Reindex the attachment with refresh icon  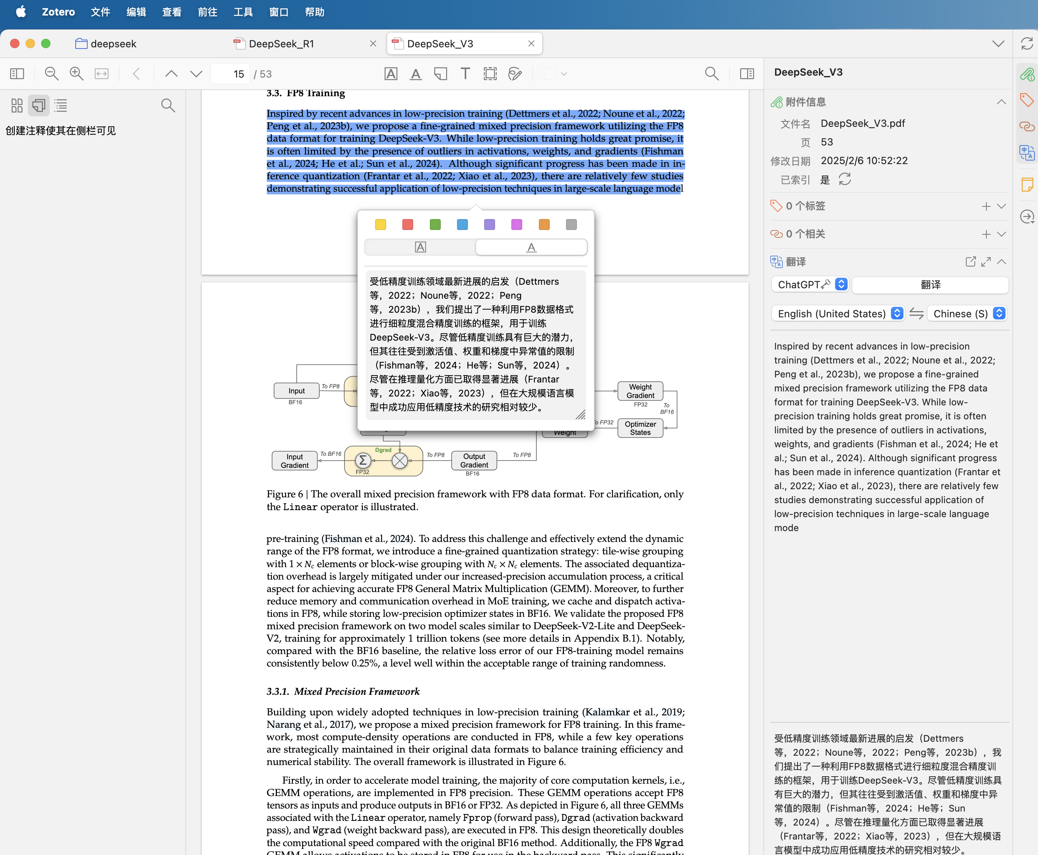pos(845,179)
